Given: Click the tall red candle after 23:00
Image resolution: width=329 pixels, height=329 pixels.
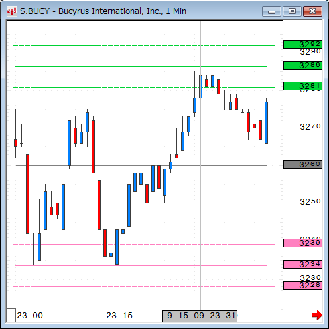Looking at the screenshot, I should coord(27,194).
